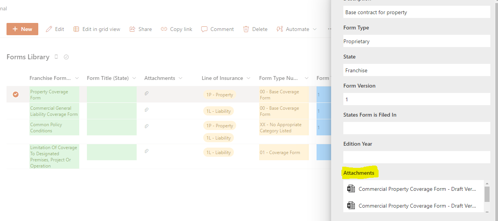Click the Copy link icon
498x221 pixels.
(x=164, y=29)
